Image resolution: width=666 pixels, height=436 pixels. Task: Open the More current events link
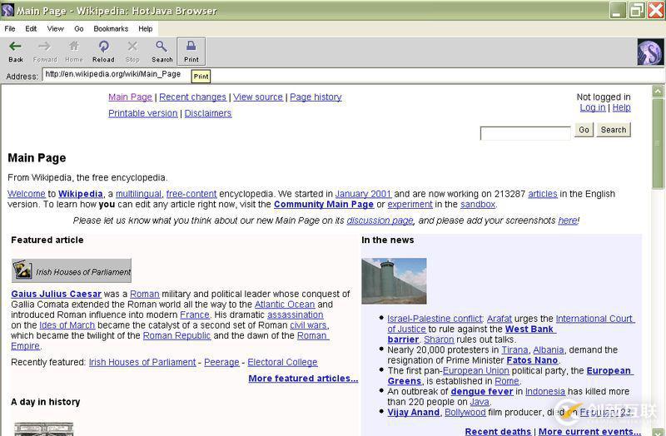tap(589, 431)
